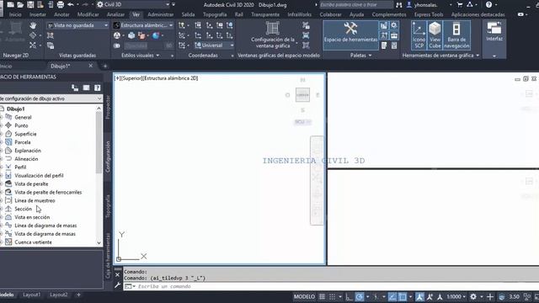
Task: Open the Civil 3D workspace dropdown
Action: point(133,4)
